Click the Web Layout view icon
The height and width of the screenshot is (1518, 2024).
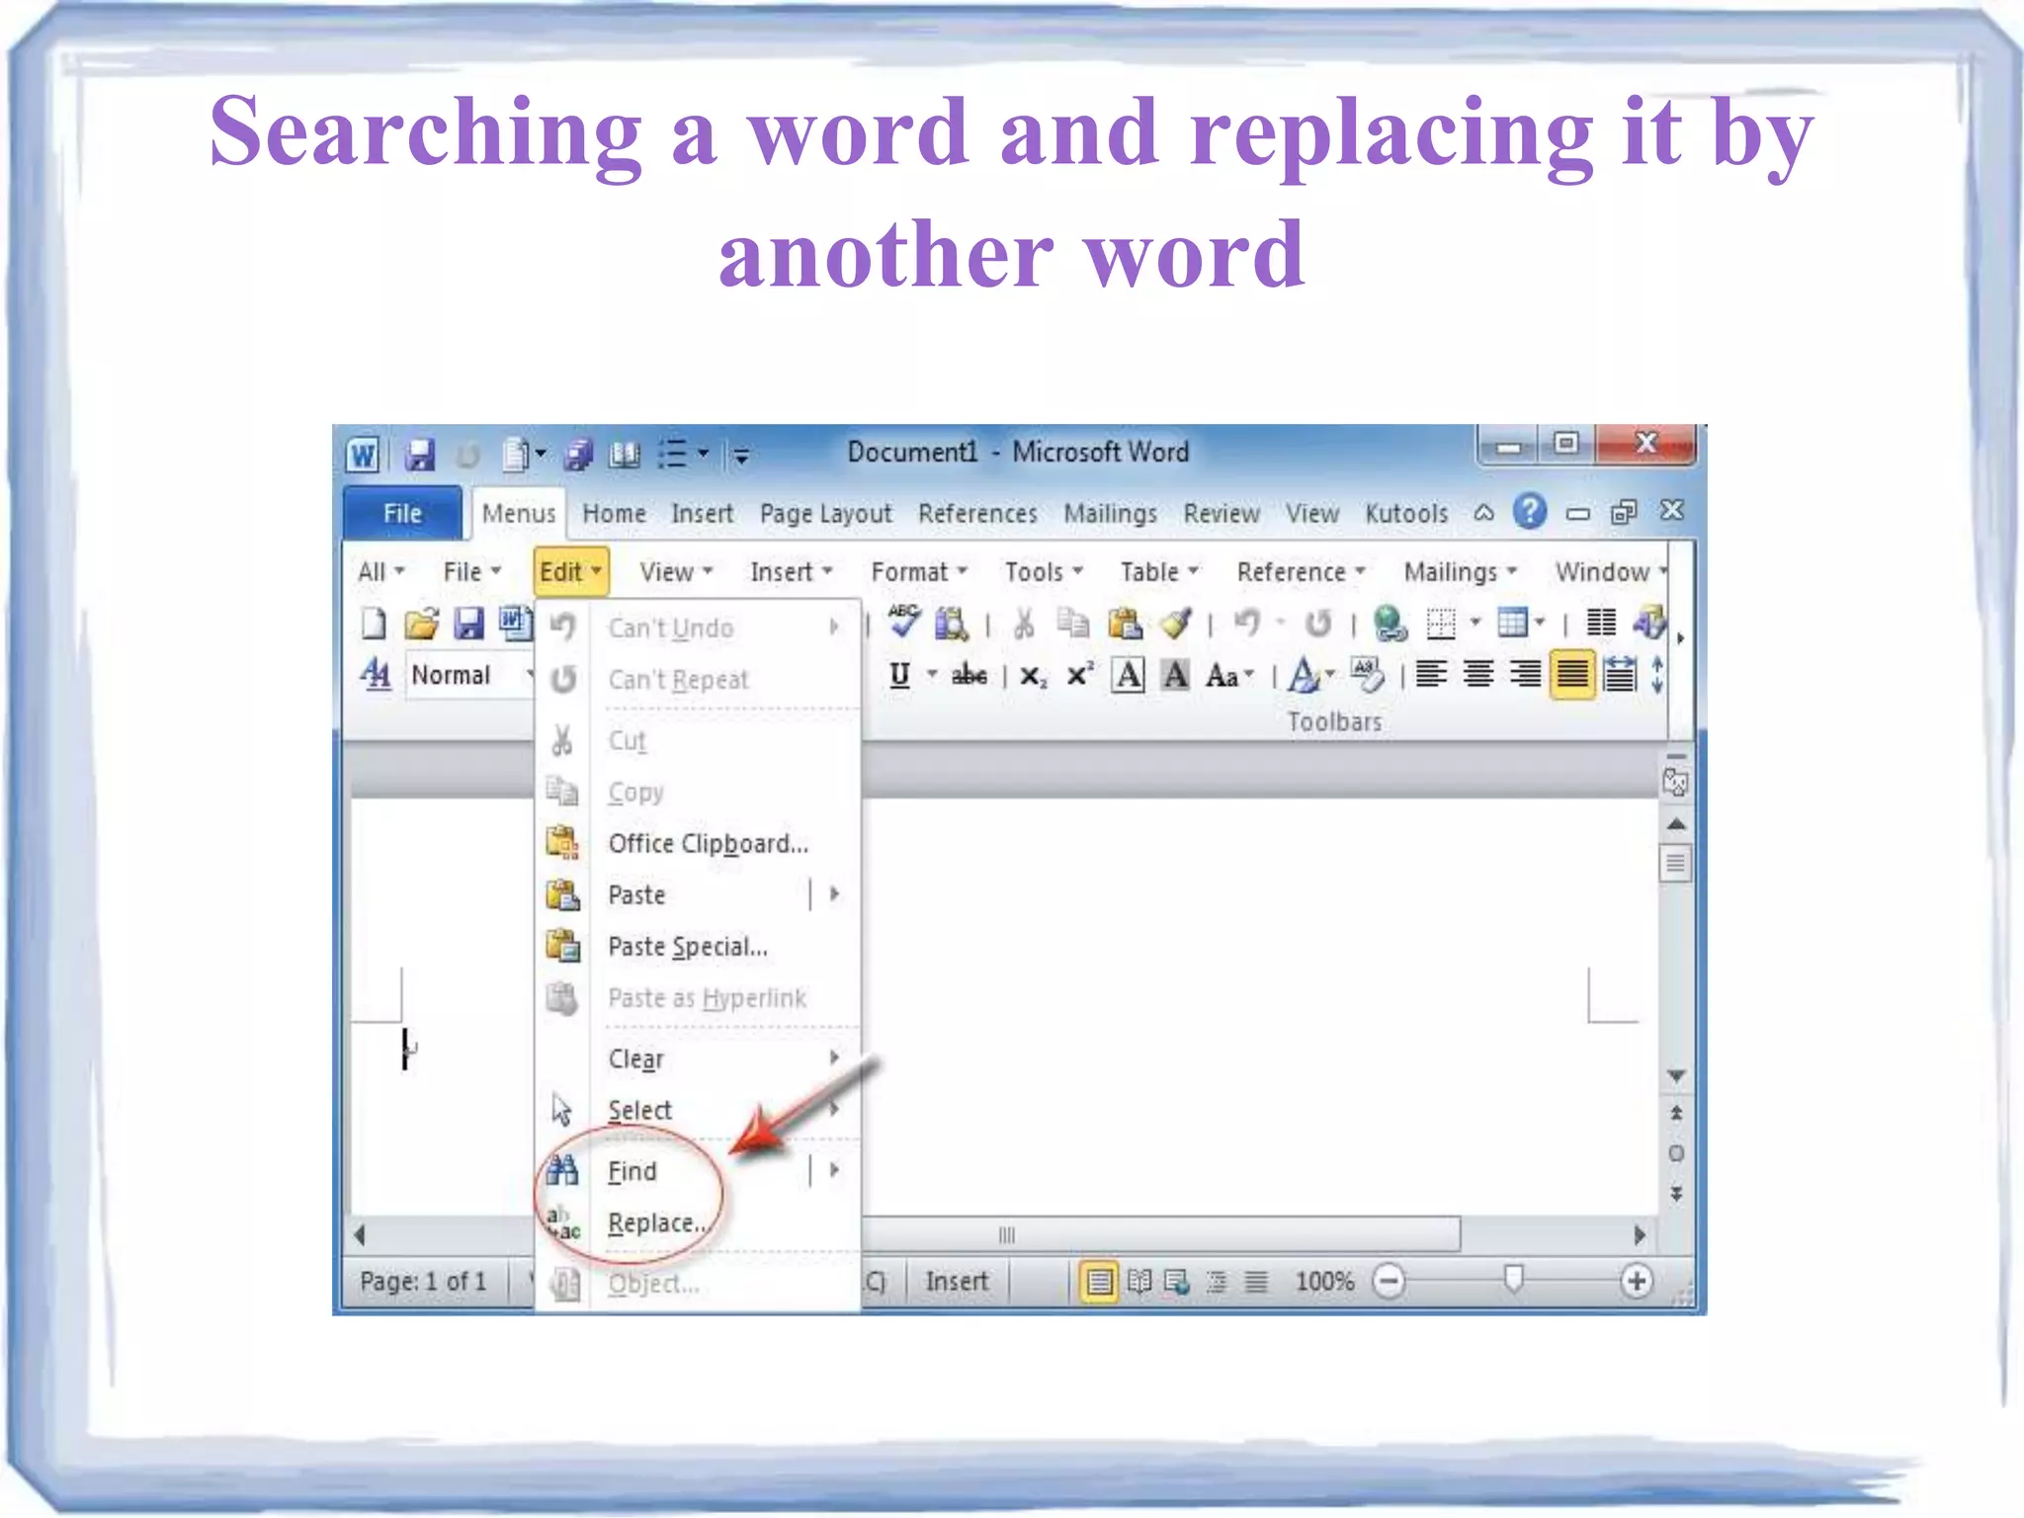[x=1177, y=1282]
